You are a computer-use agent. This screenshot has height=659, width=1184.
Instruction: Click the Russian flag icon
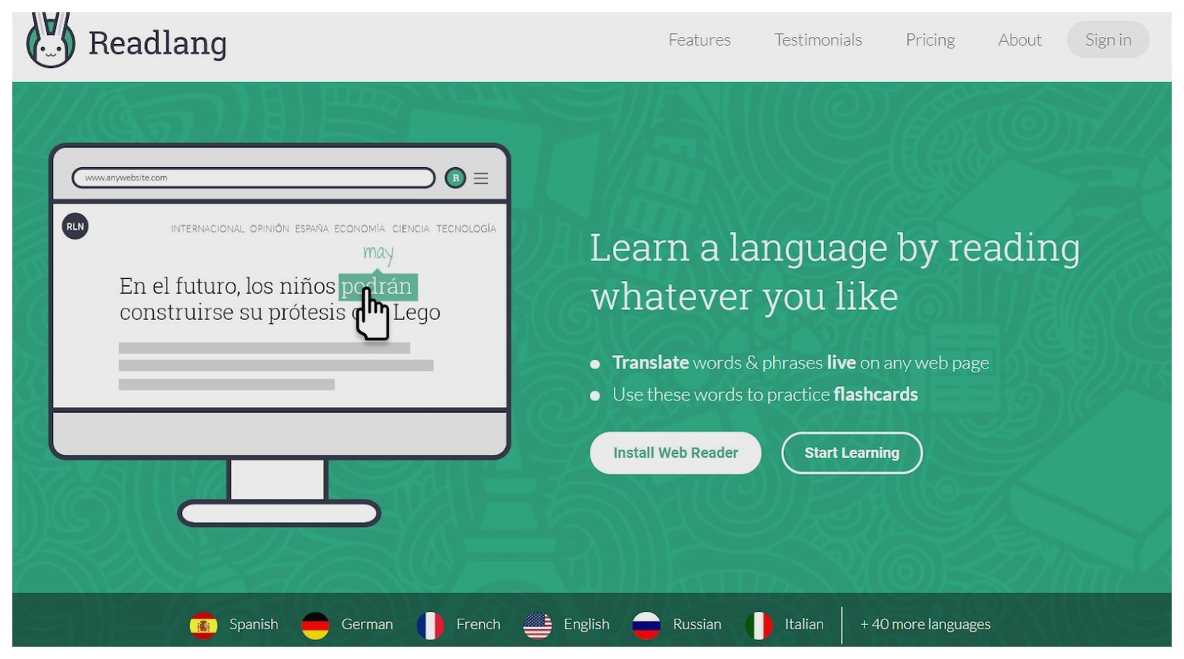point(646,625)
